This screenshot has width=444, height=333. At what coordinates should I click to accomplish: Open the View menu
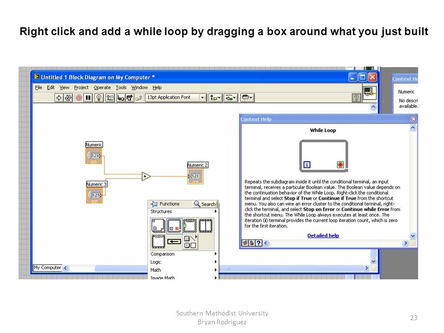[64, 87]
